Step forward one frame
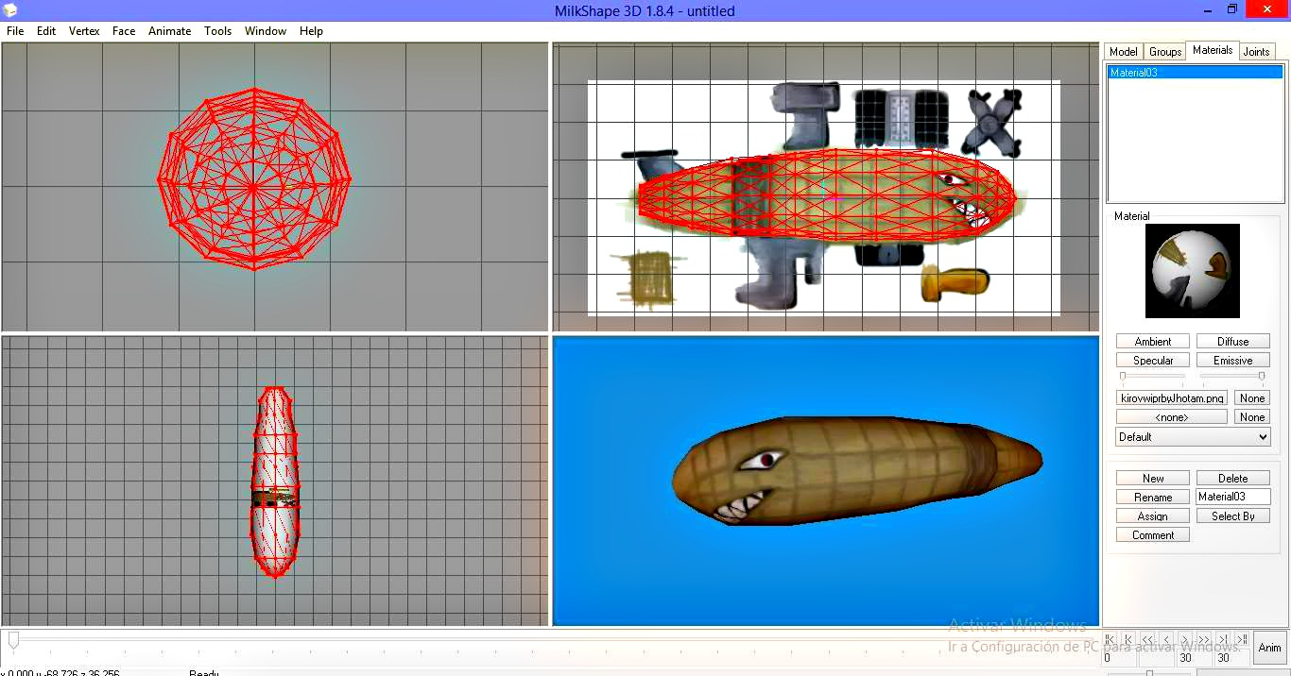The image size is (1291, 676). (1185, 638)
